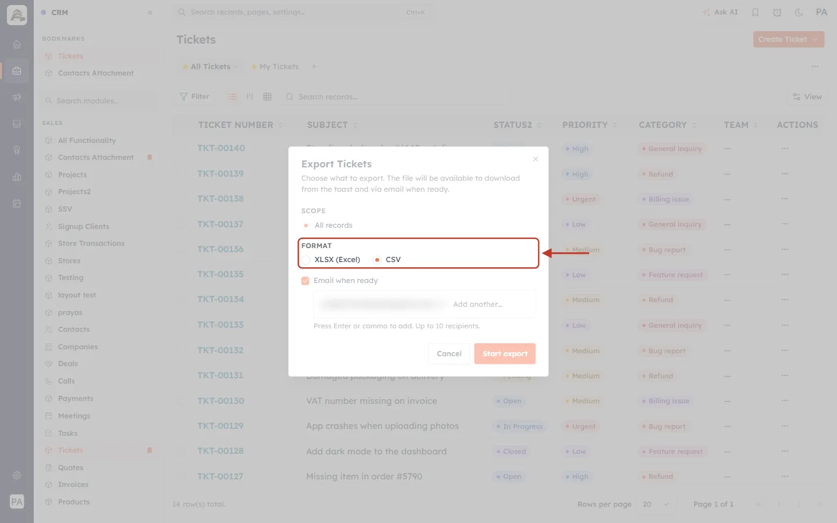Open the Invoices module in sidebar
The image size is (837, 523).
tap(73, 485)
